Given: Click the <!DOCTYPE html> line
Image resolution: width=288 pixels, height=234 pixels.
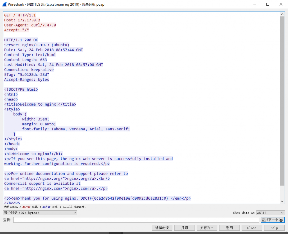Looking at the screenshot, I should point(21,90).
